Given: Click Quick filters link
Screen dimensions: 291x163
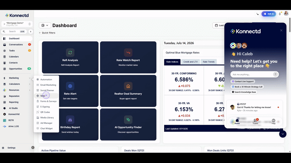Looking at the screenshot, I should pyautogui.click(x=47, y=33).
